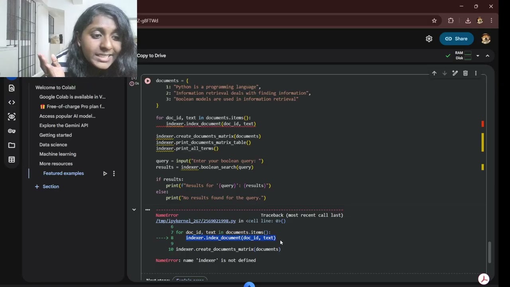This screenshot has width=510, height=287.
Task: Go to Google Colab is available in V... section
Action: click(x=73, y=97)
